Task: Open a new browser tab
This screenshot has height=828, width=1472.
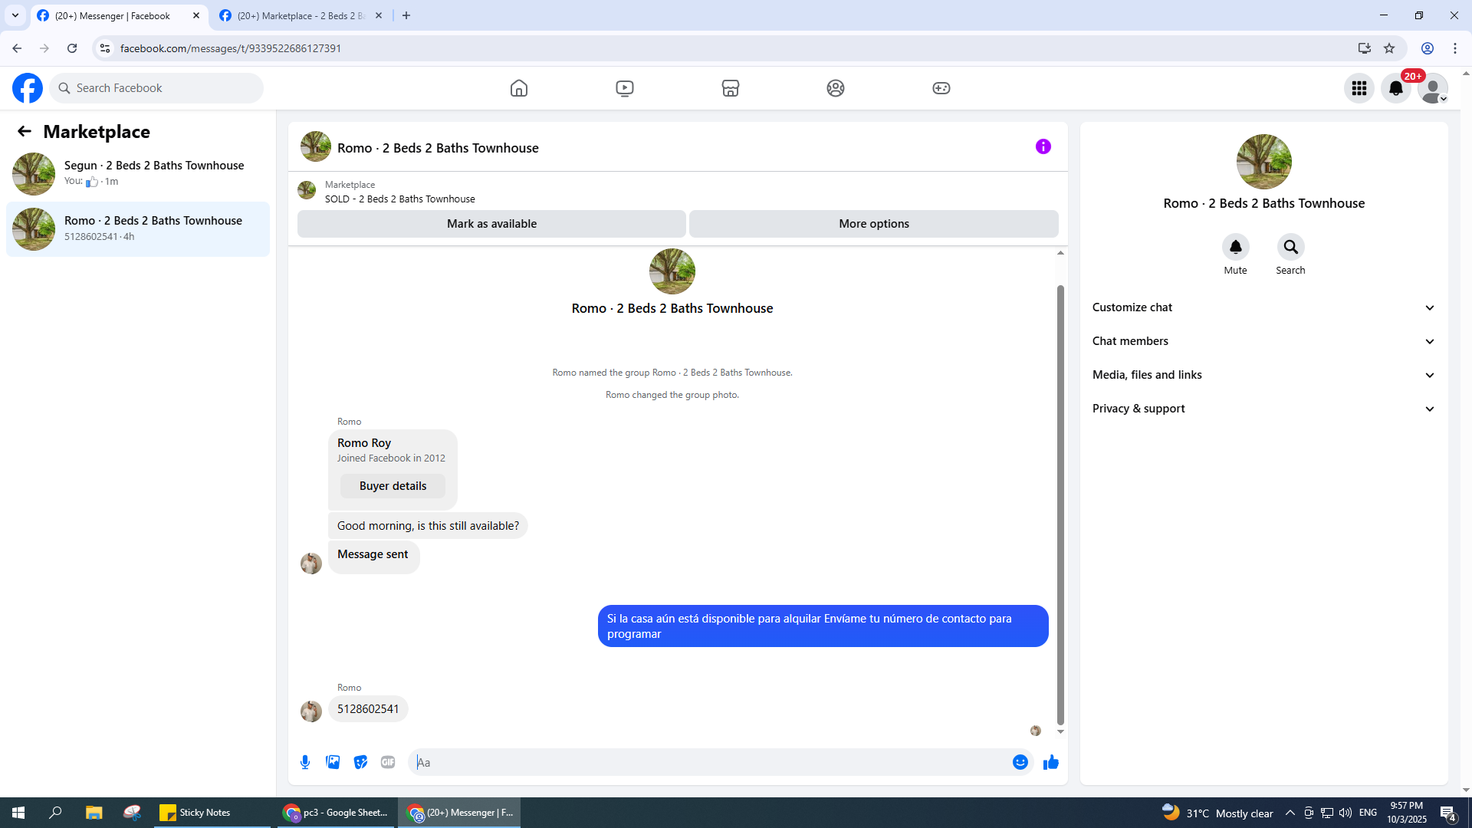Action: coord(406,15)
